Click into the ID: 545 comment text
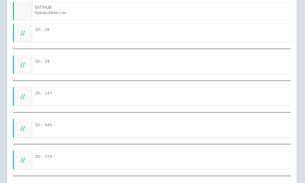Viewport: 305px width, 183px height. [43, 125]
